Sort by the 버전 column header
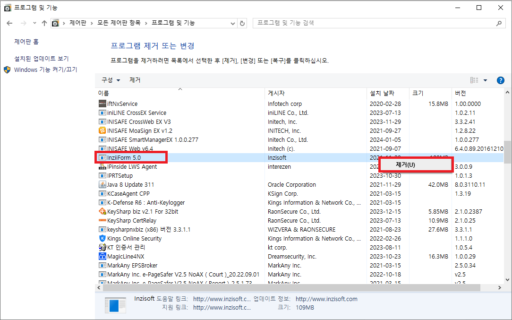512x320 pixels. click(478, 93)
